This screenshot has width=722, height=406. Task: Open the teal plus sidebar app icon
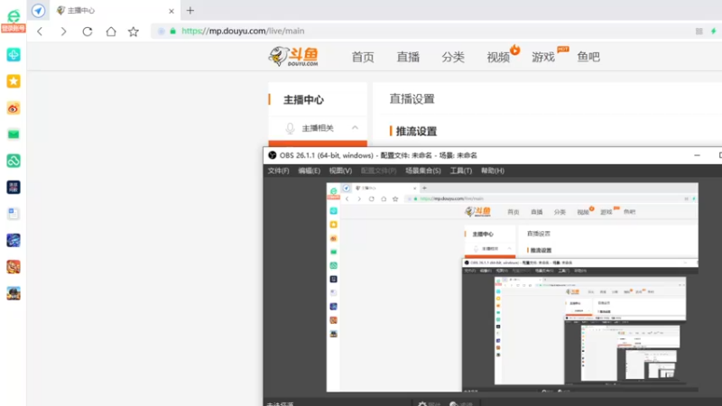[14, 55]
